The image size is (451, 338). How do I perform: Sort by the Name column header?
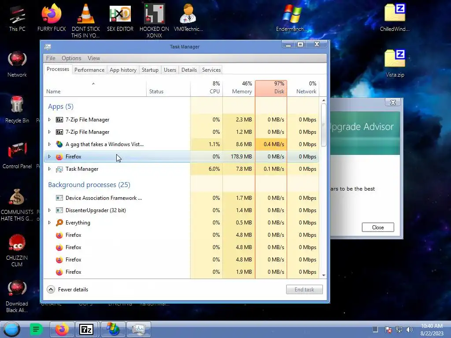click(95, 88)
